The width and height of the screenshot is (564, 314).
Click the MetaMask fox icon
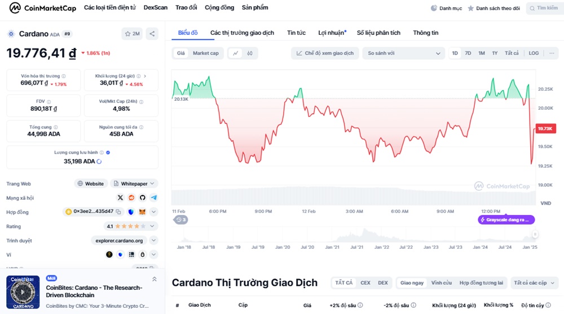[x=142, y=212]
